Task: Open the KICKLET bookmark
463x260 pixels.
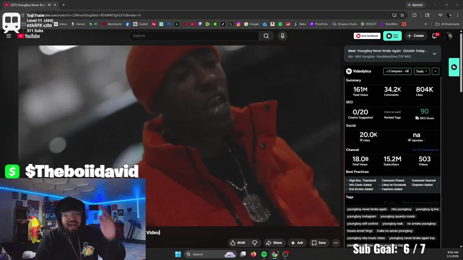Action: point(369,24)
